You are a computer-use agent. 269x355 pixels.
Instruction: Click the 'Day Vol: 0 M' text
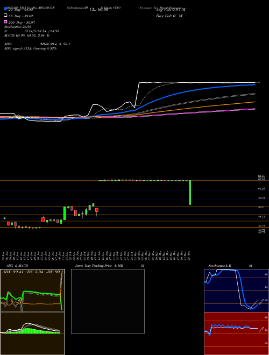pyautogui.click(x=169, y=16)
